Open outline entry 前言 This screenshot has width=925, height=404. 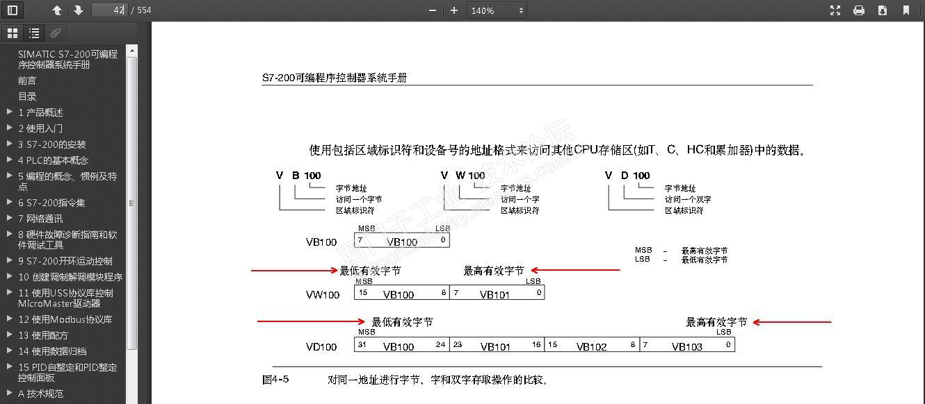(x=27, y=81)
